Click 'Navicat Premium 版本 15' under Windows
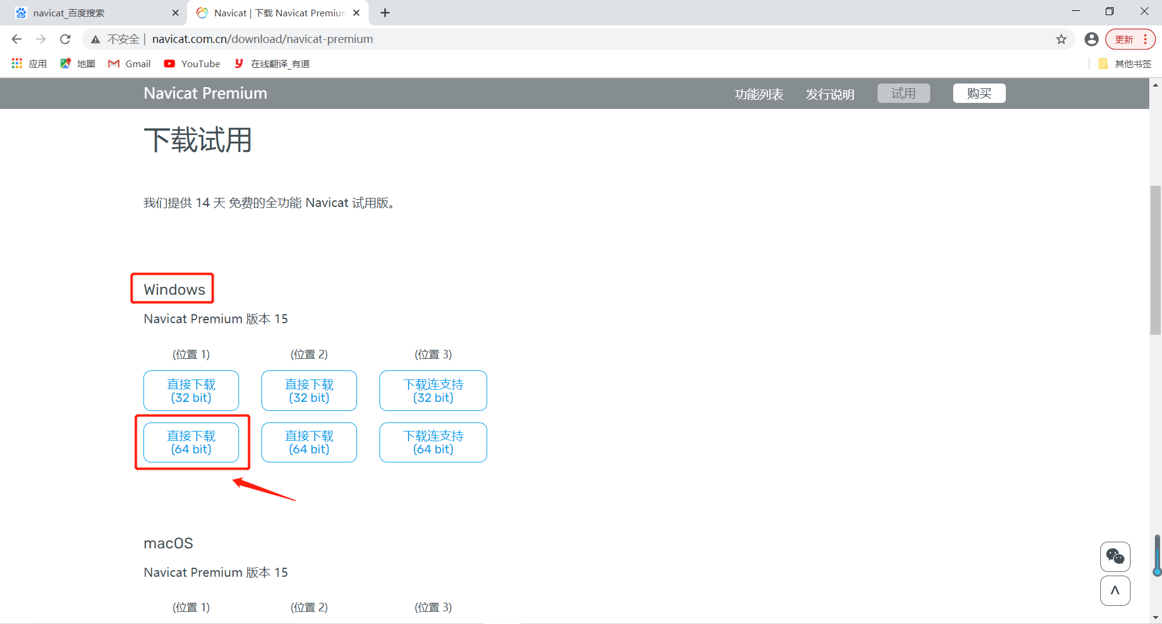Image resolution: width=1162 pixels, height=624 pixels. (x=215, y=319)
